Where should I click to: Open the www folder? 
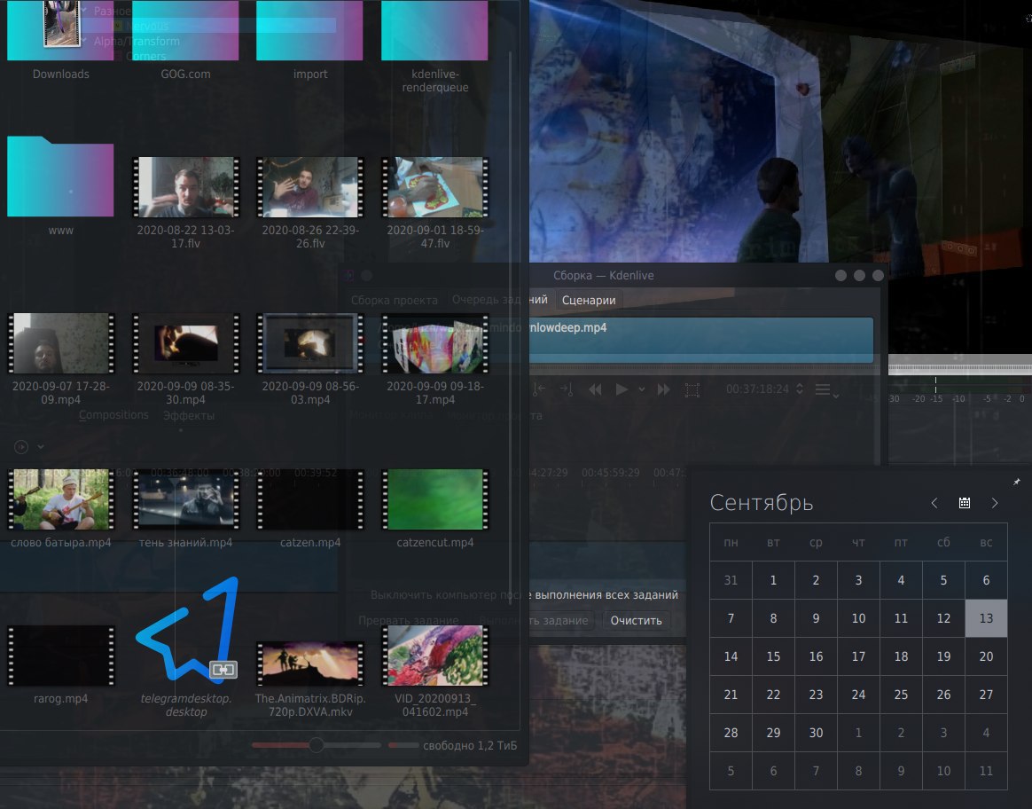pyautogui.click(x=60, y=185)
